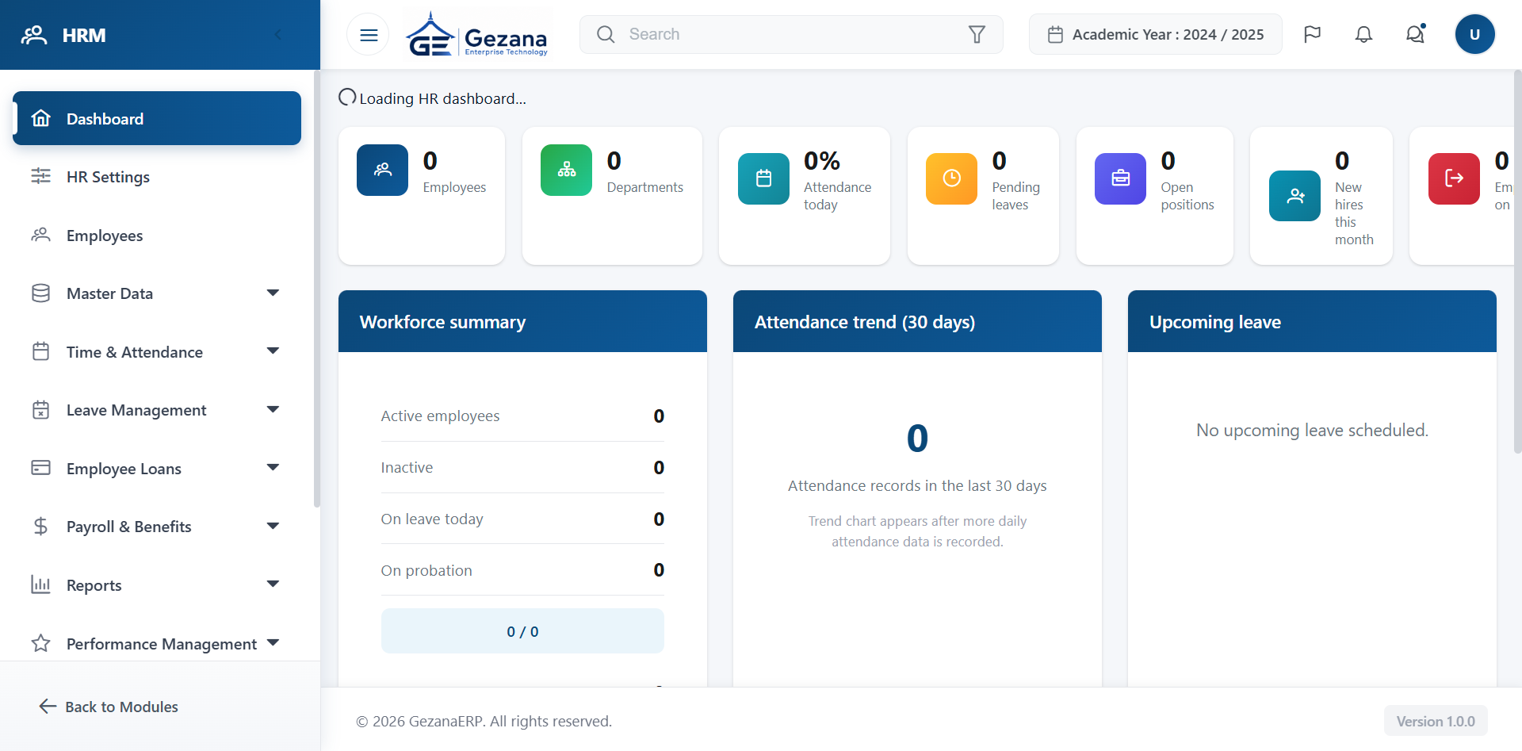Expand the Performance Management arrow

click(x=273, y=642)
